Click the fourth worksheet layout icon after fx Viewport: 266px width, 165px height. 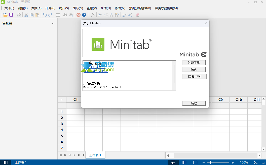[117, 15]
